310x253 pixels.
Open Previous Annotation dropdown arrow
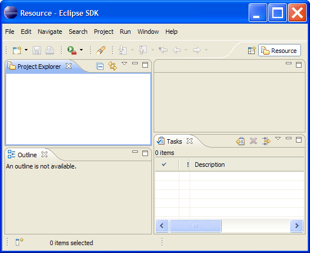click(x=152, y=50)
